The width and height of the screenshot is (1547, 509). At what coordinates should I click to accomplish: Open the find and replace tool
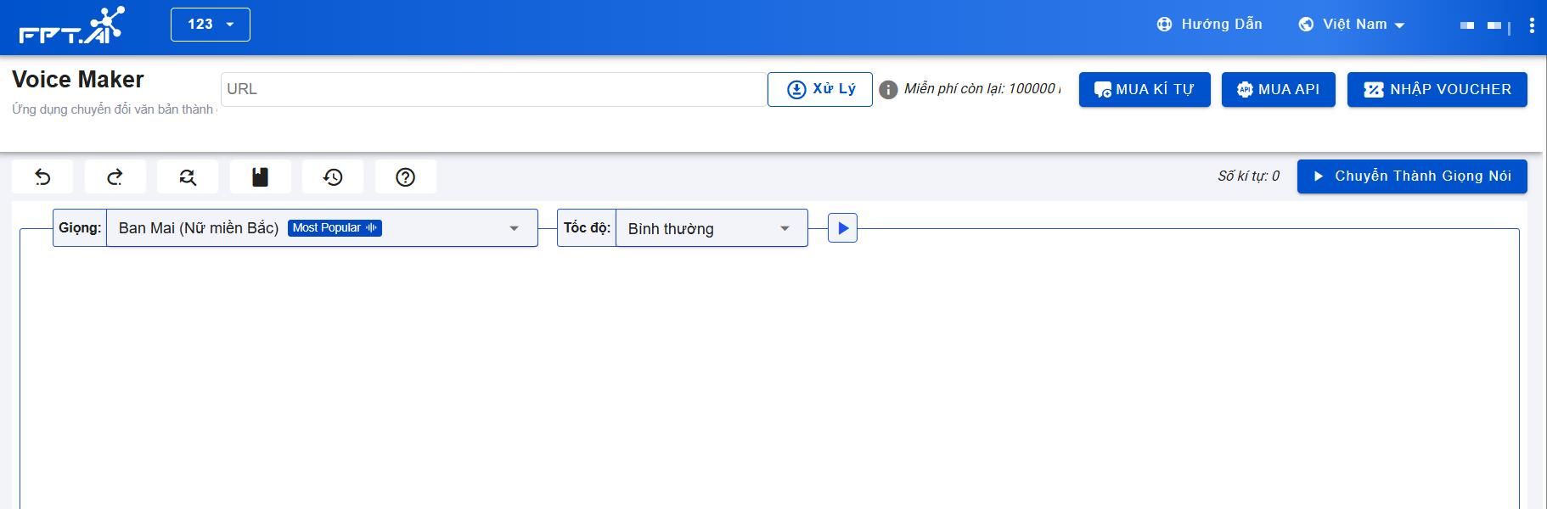click(x=188, y=176)
